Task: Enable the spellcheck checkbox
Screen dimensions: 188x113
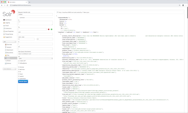Action: pos(19,79)
